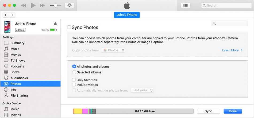Open the Summary settings section

tap(17, 43)
